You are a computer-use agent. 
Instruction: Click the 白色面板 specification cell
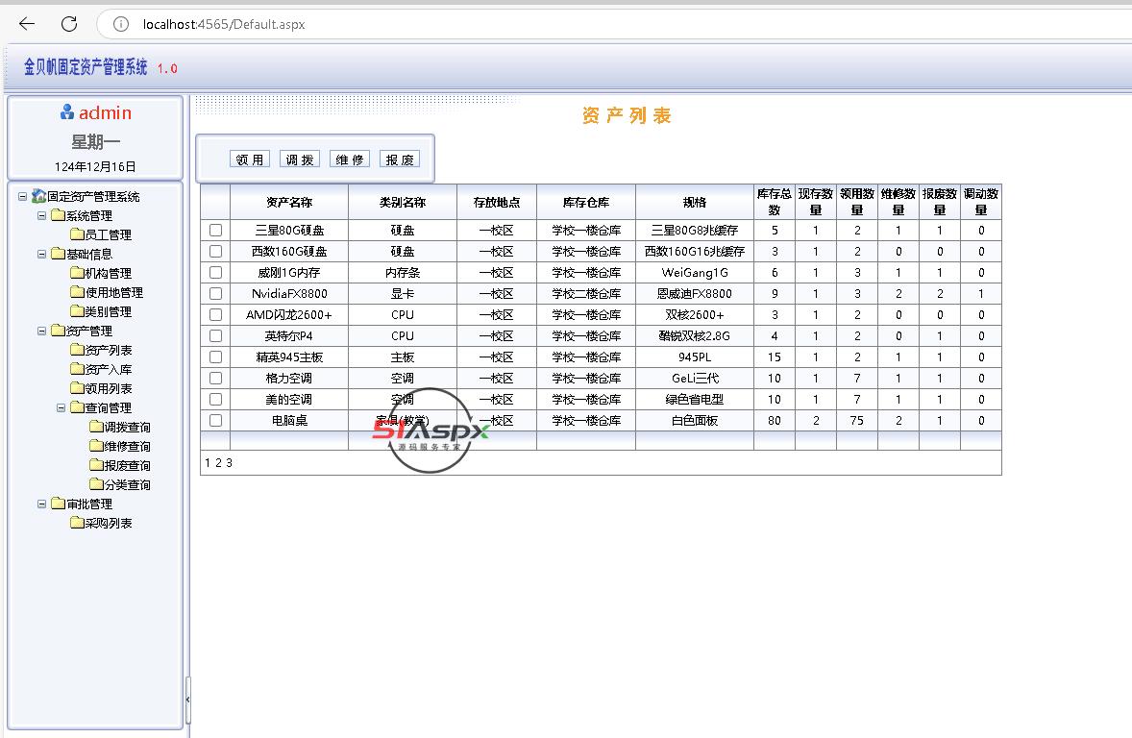(695, 420)
